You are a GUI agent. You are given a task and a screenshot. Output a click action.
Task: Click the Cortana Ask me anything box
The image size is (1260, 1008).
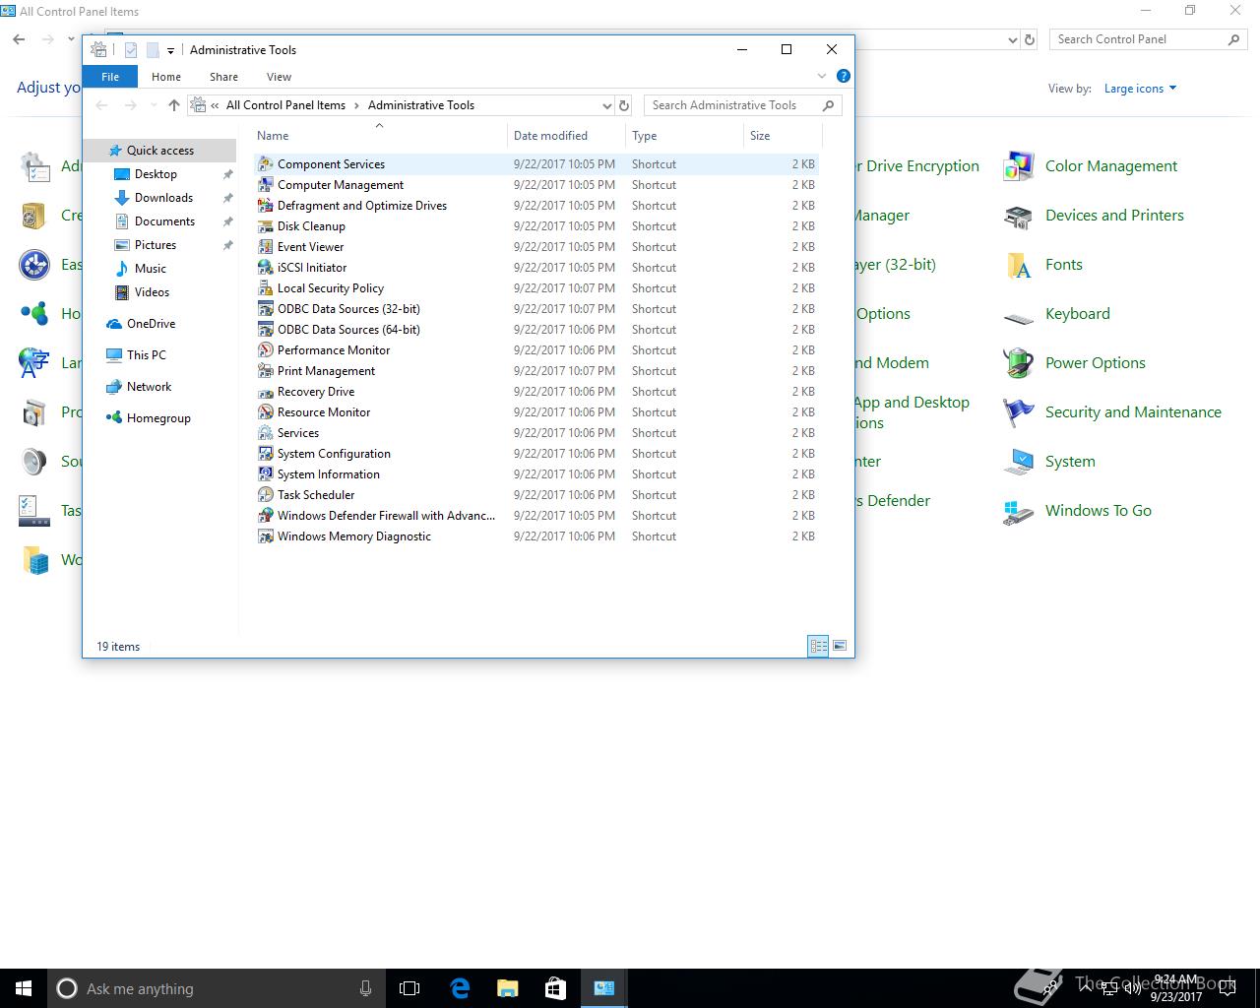pyautogui.click(x=215, y=988)
